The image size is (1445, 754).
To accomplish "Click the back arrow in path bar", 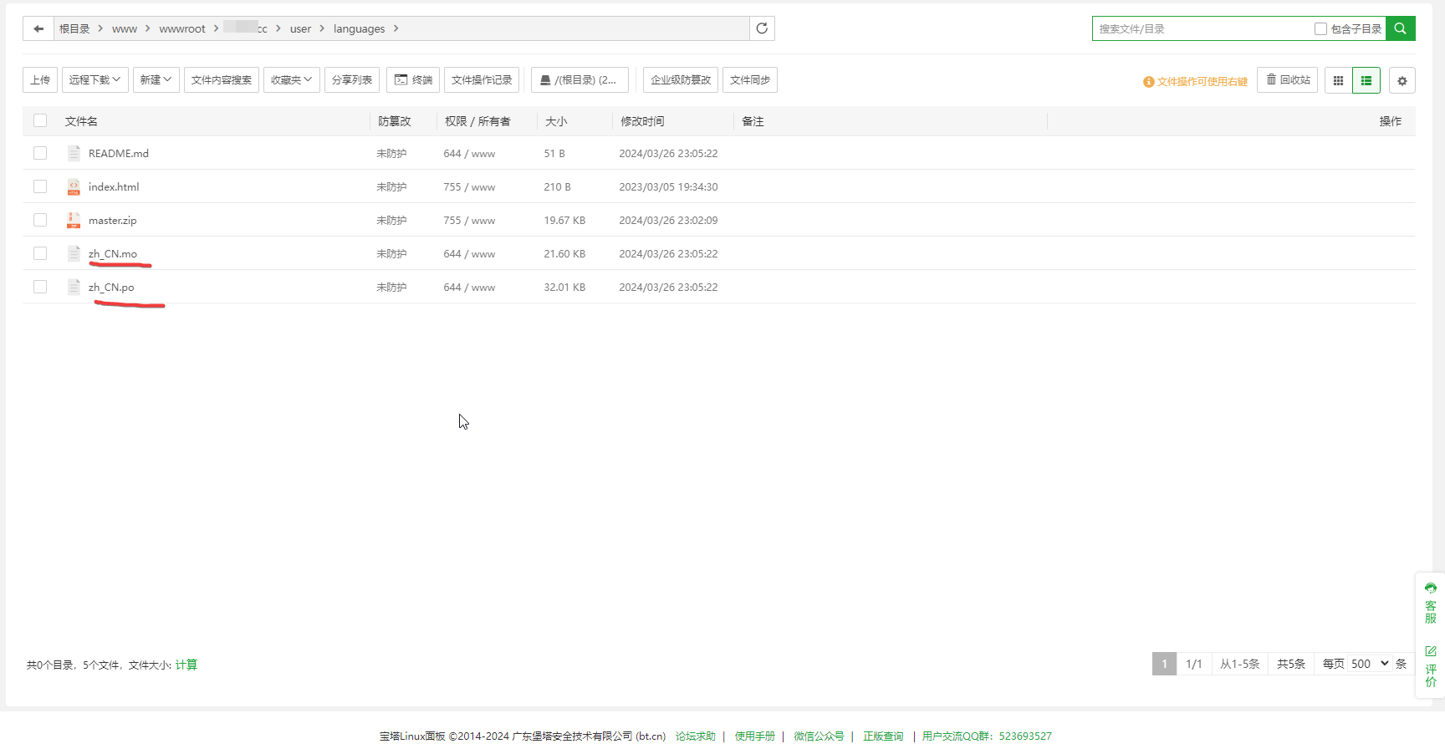I will (x=38, y=28).
